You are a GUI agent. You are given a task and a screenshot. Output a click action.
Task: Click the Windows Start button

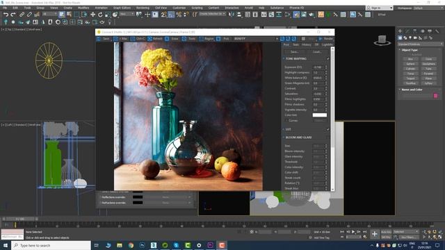pos(6,245)
